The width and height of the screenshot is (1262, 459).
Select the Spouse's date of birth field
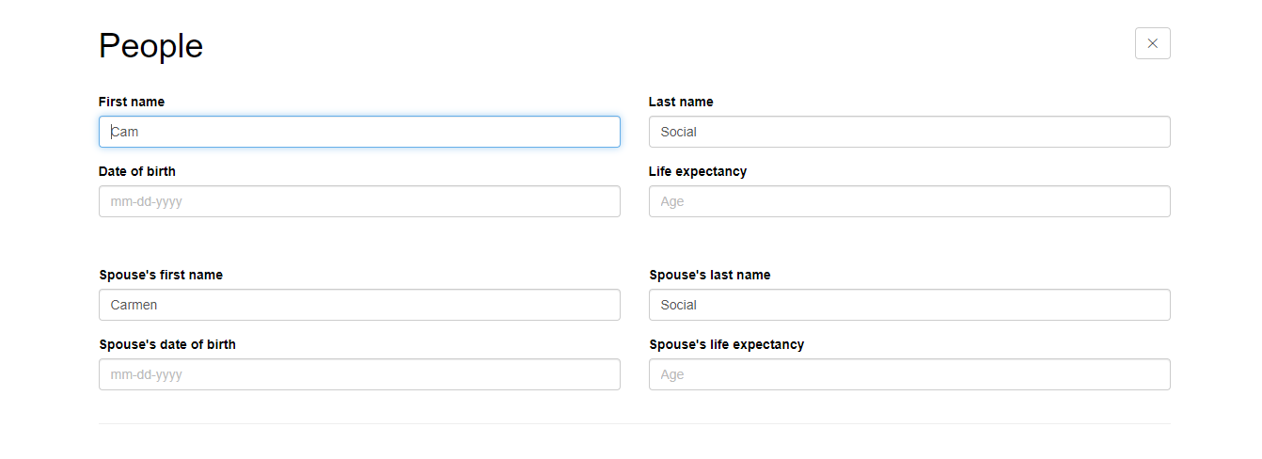pyautogui.click(x=359, y=374)
